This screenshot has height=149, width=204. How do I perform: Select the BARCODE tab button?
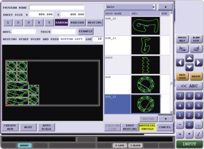click(x=77, y=23)
